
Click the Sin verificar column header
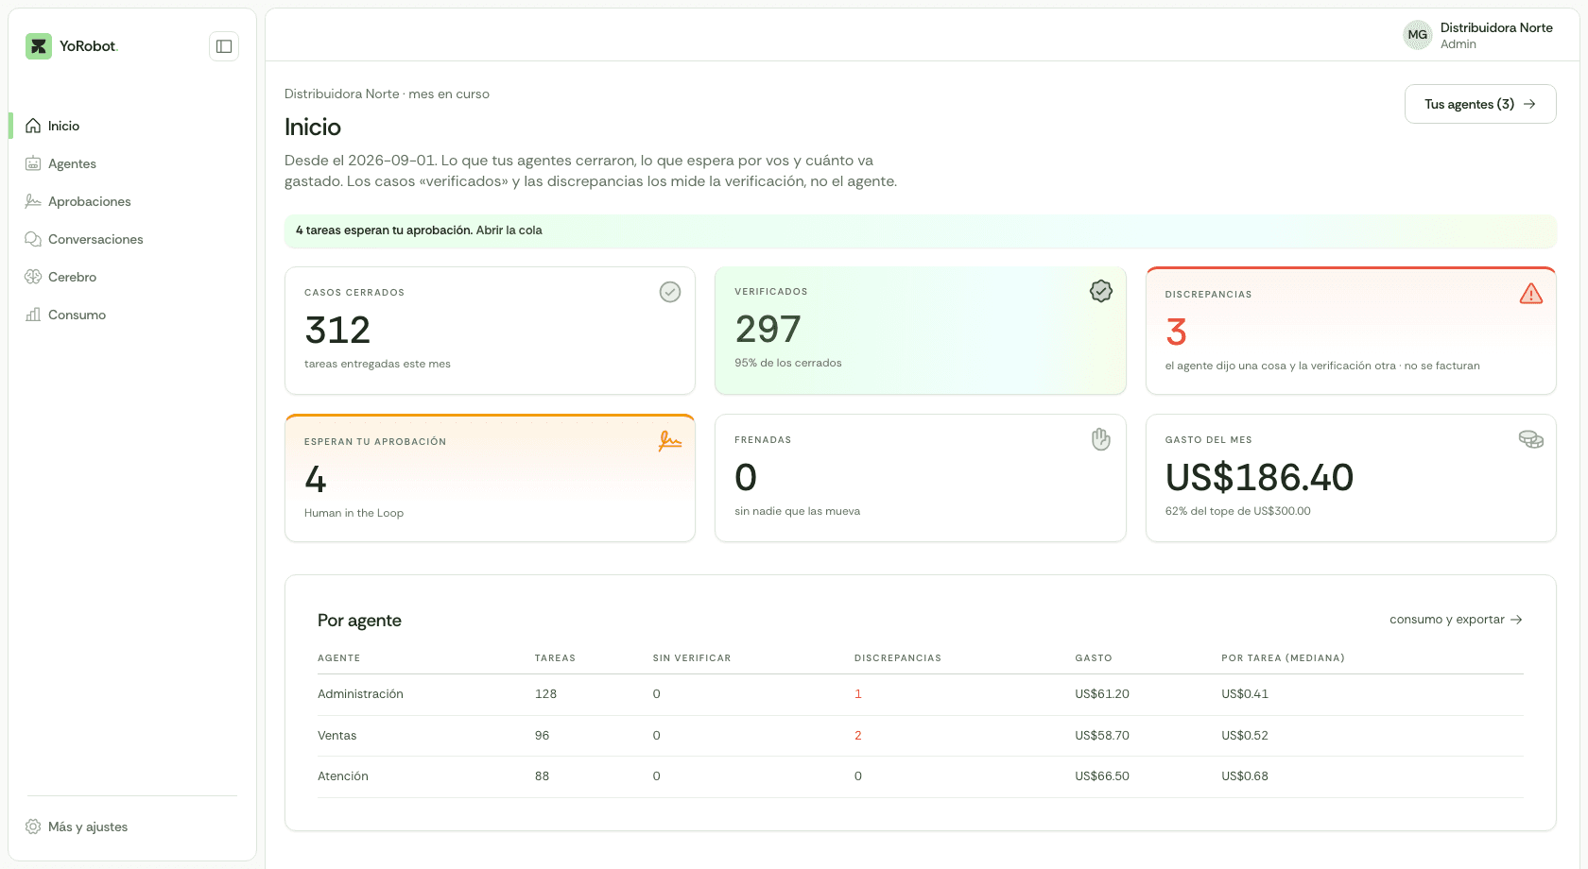[x=692, y=658]
